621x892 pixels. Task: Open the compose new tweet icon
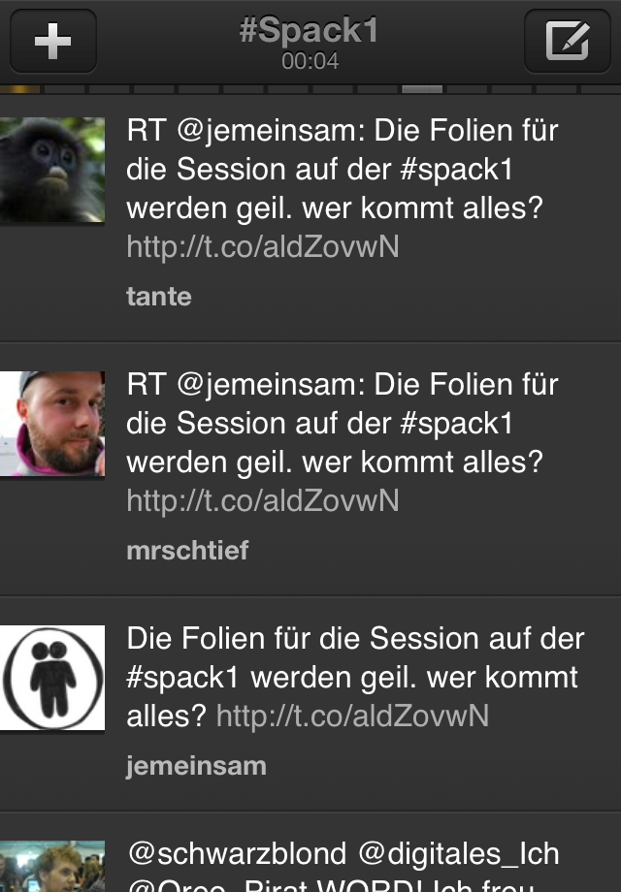pos(567,41)
